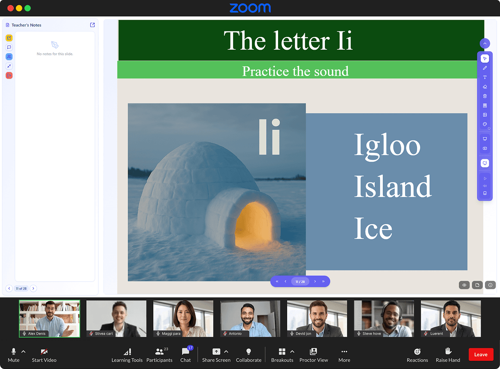Viewport: 500px width, 369px height.
Task: Click the chat bubble sidebar icon
Action: pos(9,47)
